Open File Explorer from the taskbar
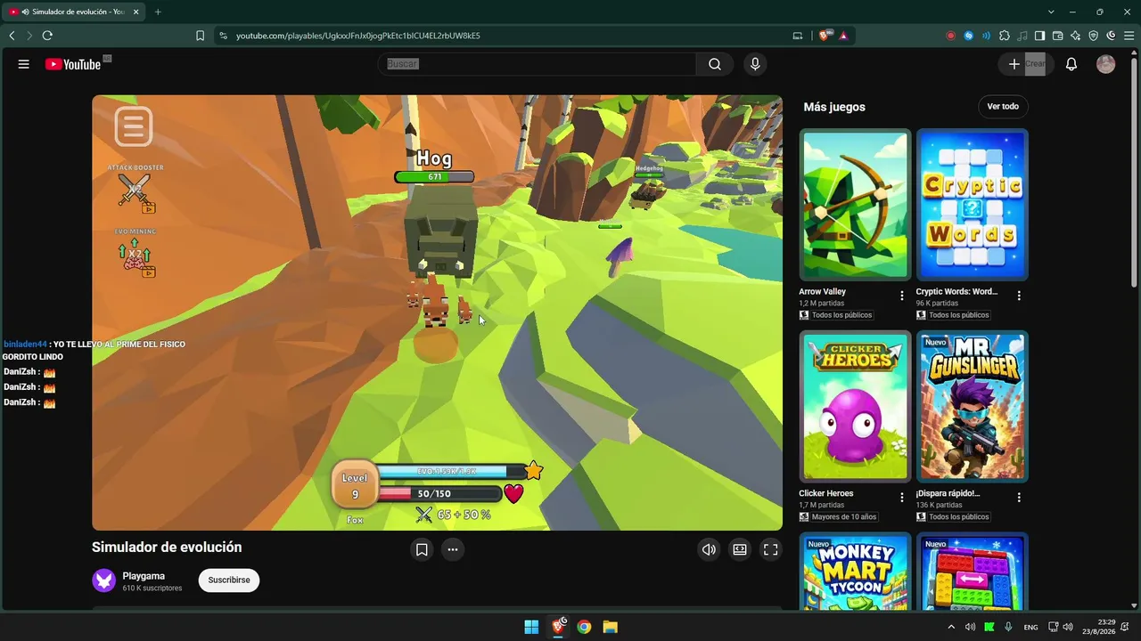 tap(611, 627)
